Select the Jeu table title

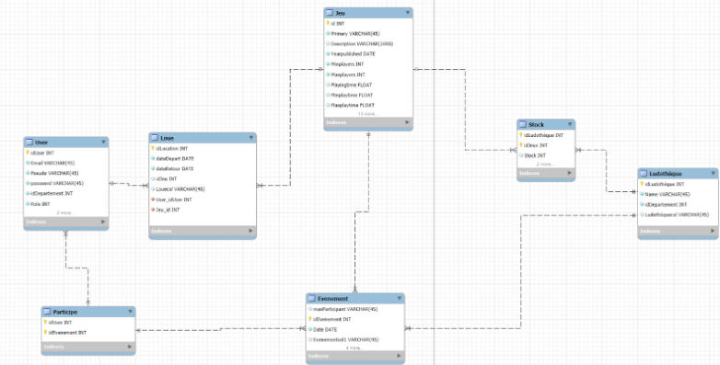pos(341,13)
